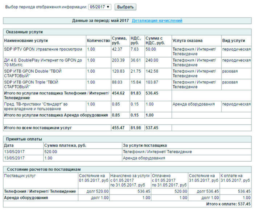Open the Детализация начислений link
Viewport: 255px width, 217px height.
pos(157,21)
